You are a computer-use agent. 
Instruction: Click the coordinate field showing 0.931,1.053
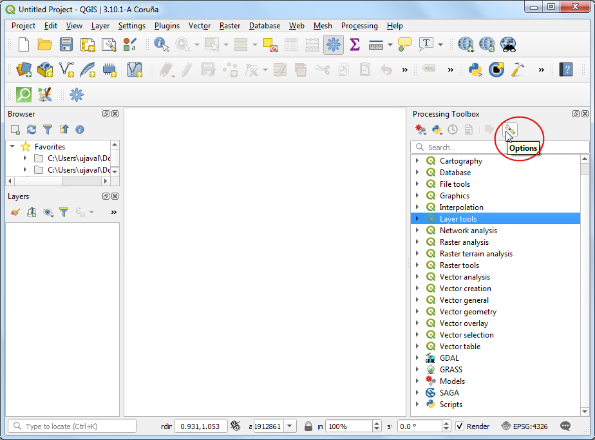pyautogui.click(x=200, y=426)
